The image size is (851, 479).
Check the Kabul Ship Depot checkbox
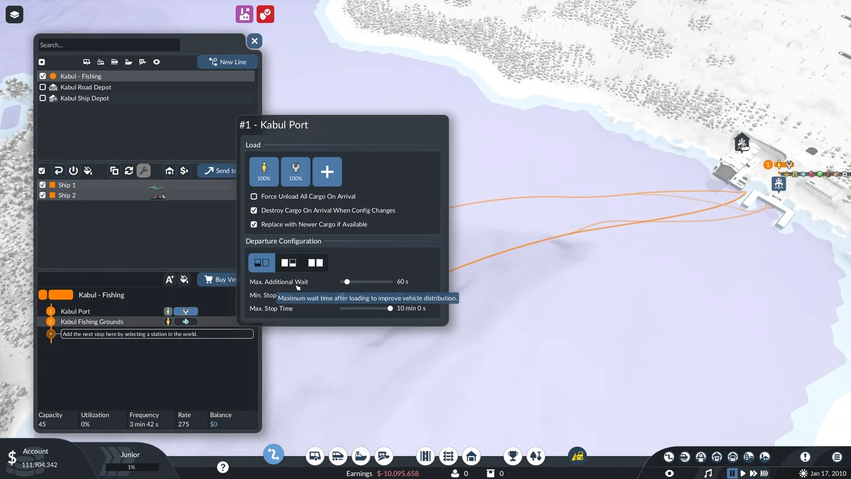point(43,98)
